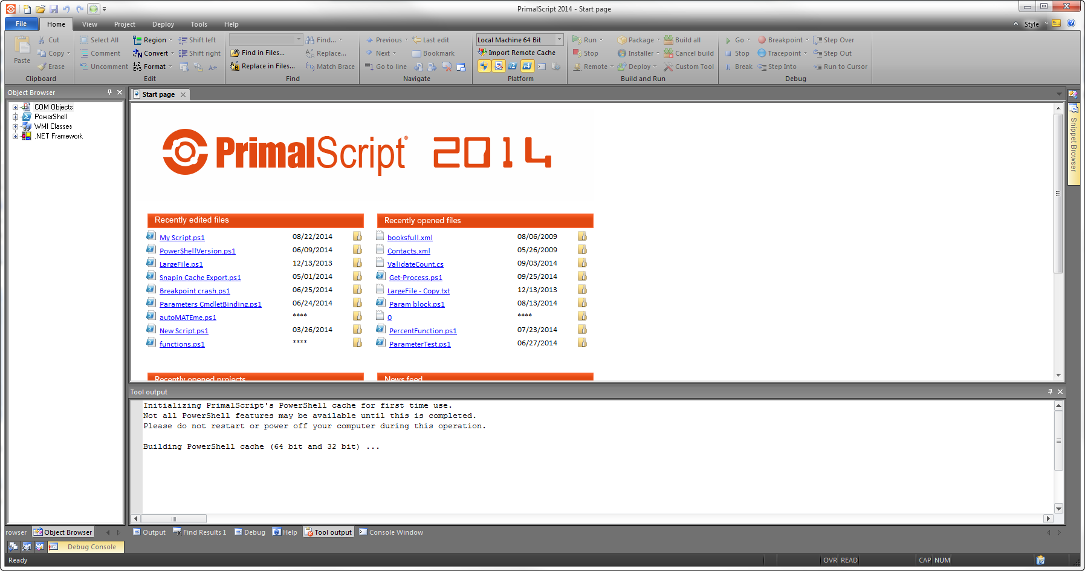Screen dimensions: 1085x571
Task: Open ValidateCount.cs recent file link
Action: [415, 264]
